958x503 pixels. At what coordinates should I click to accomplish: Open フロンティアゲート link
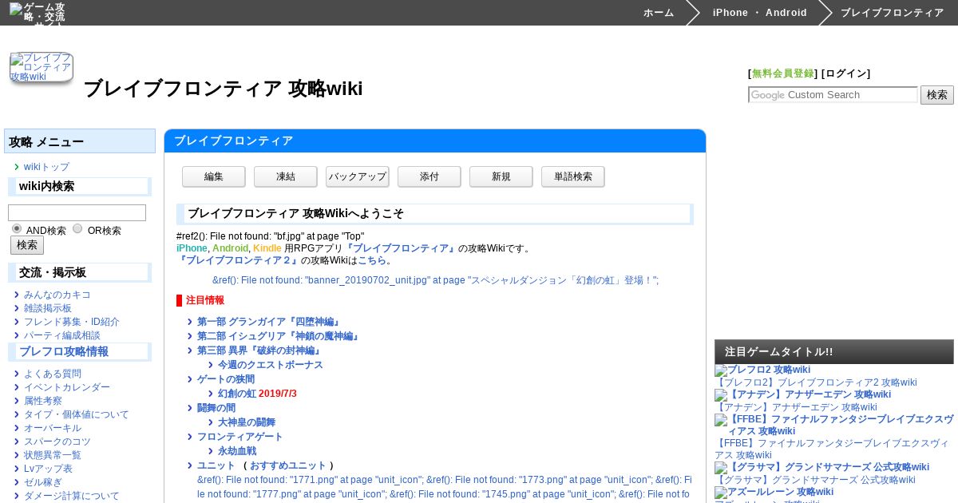240,437
